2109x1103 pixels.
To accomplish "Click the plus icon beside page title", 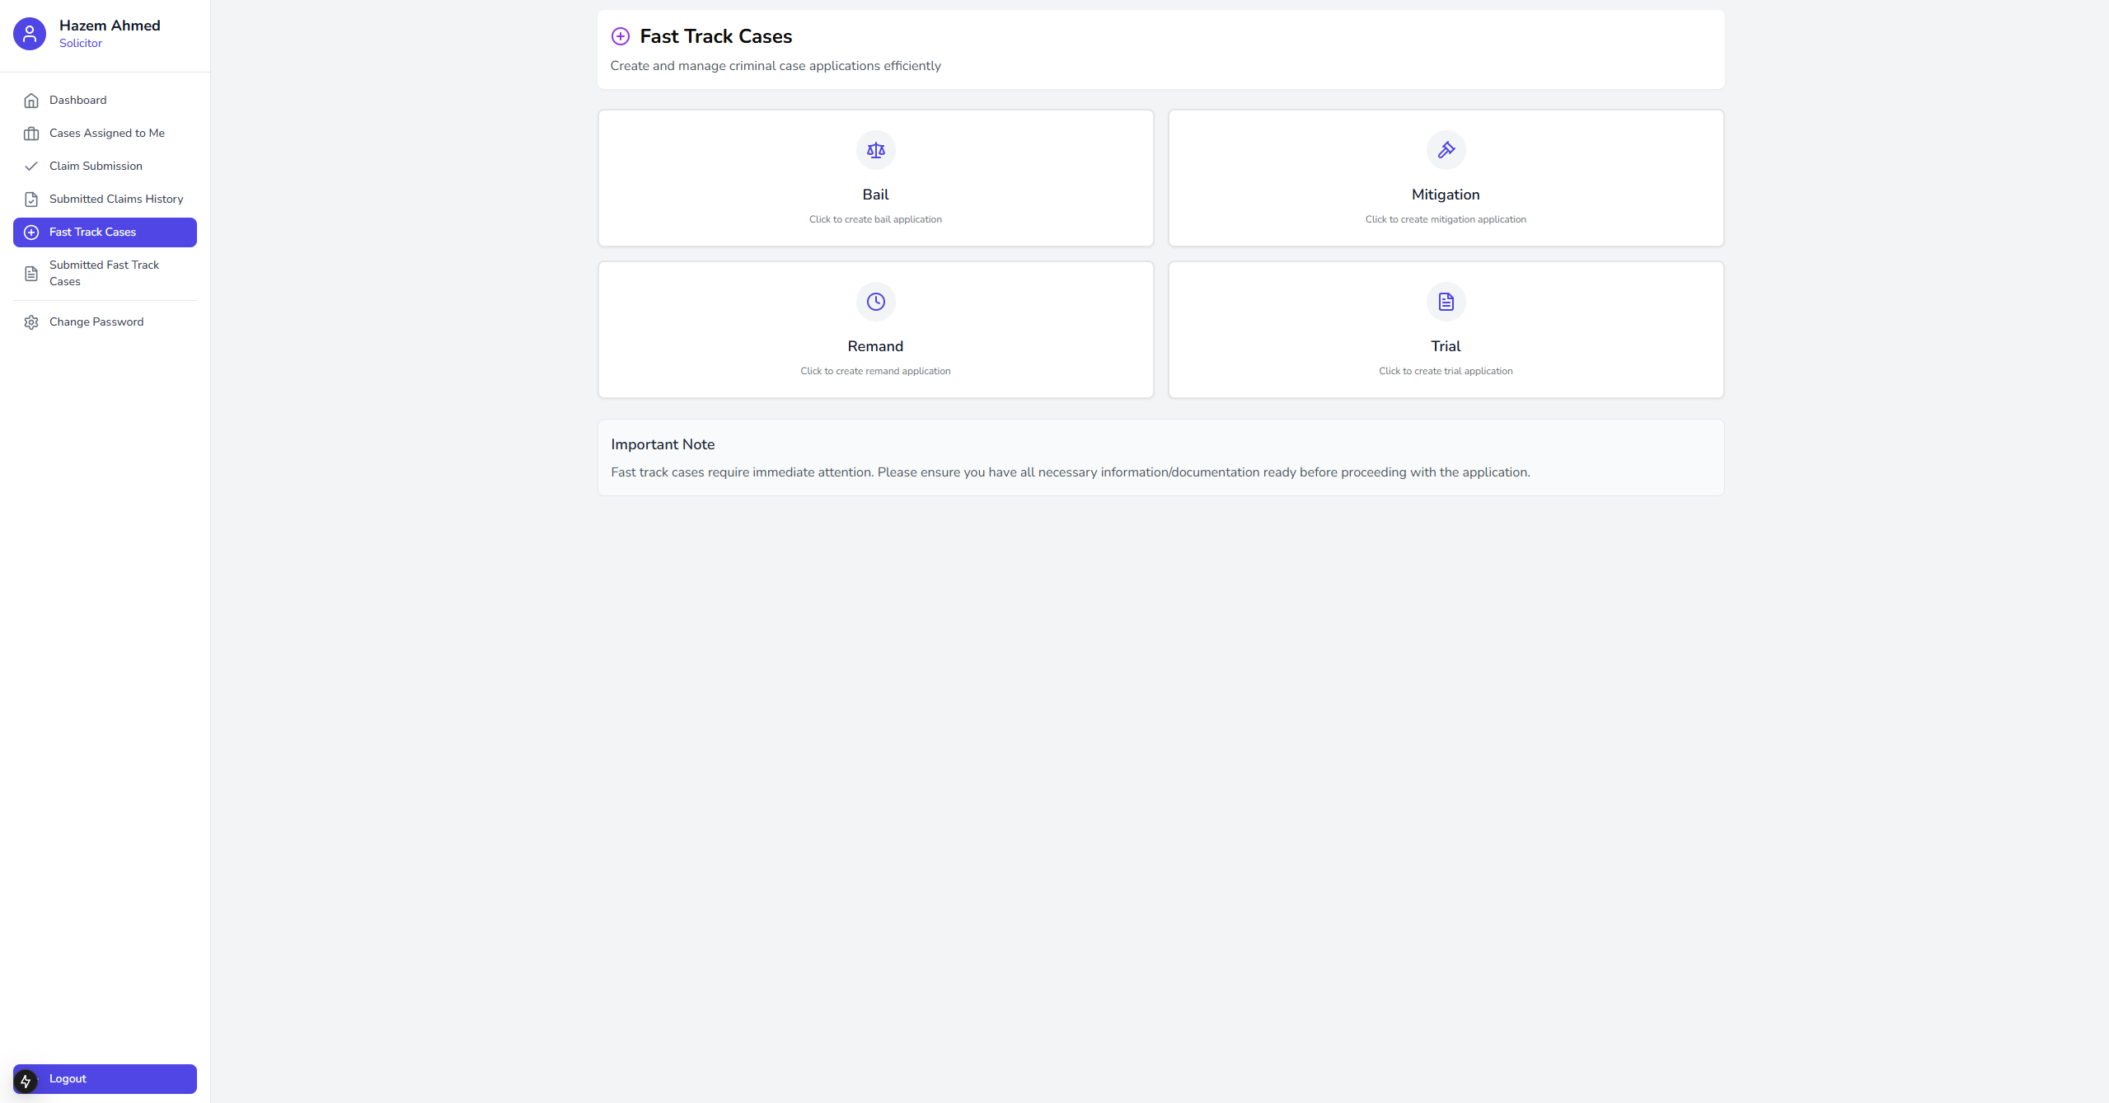I will coord(621,36).
